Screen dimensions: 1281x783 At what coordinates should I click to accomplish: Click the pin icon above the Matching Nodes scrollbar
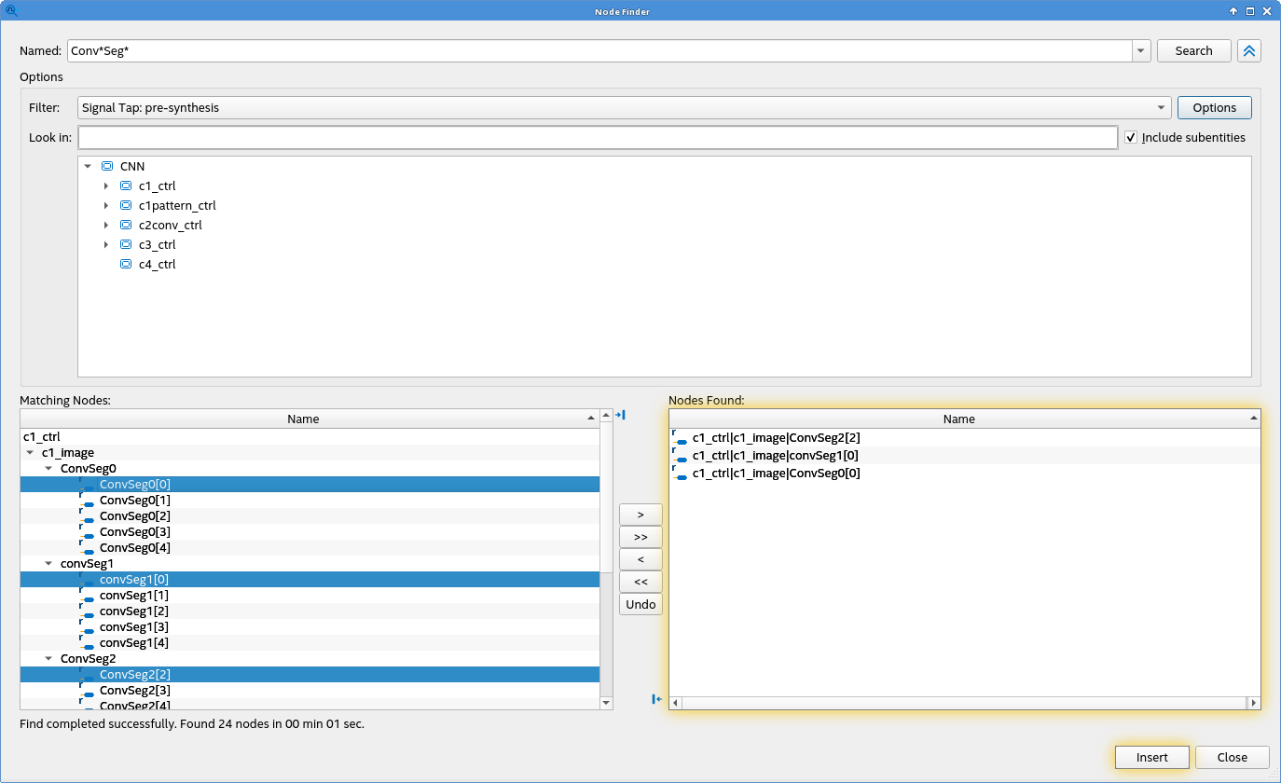click(x=619, y=415)
